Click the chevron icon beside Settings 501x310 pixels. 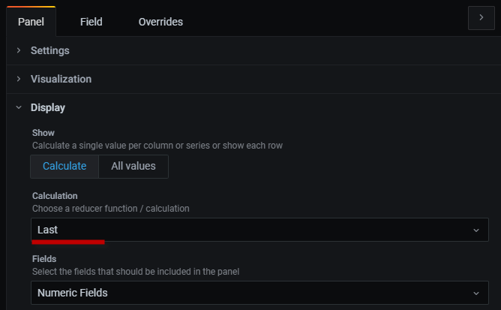click(19, 50)
